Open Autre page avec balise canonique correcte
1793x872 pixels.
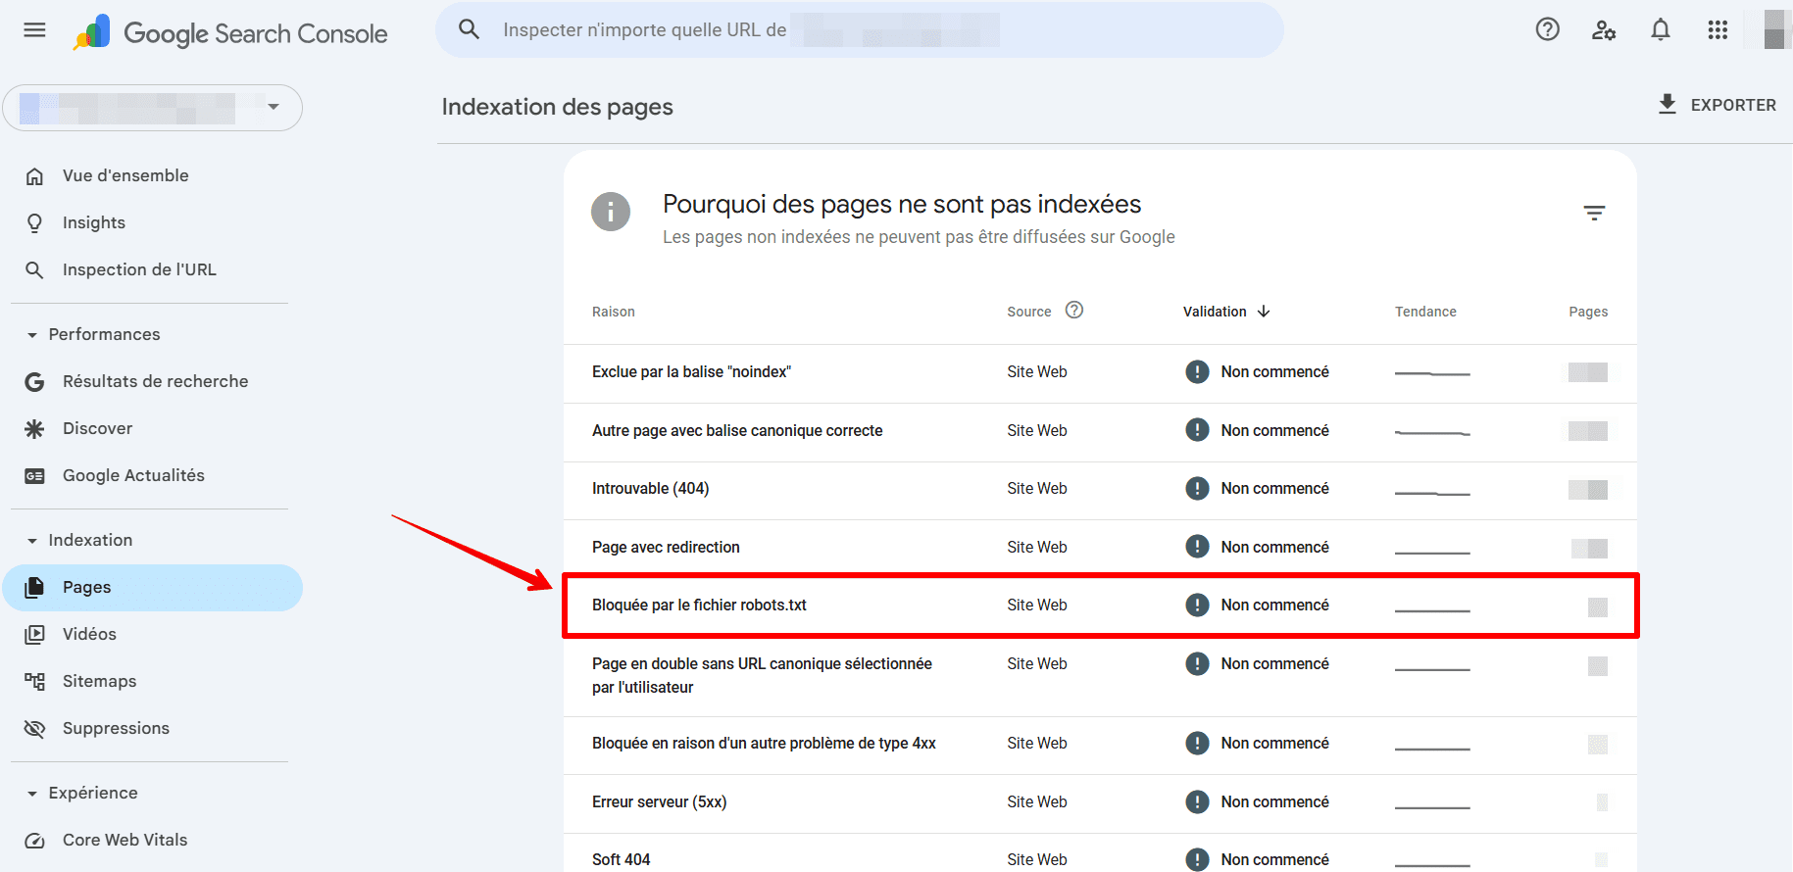[x=1100, y=432]
